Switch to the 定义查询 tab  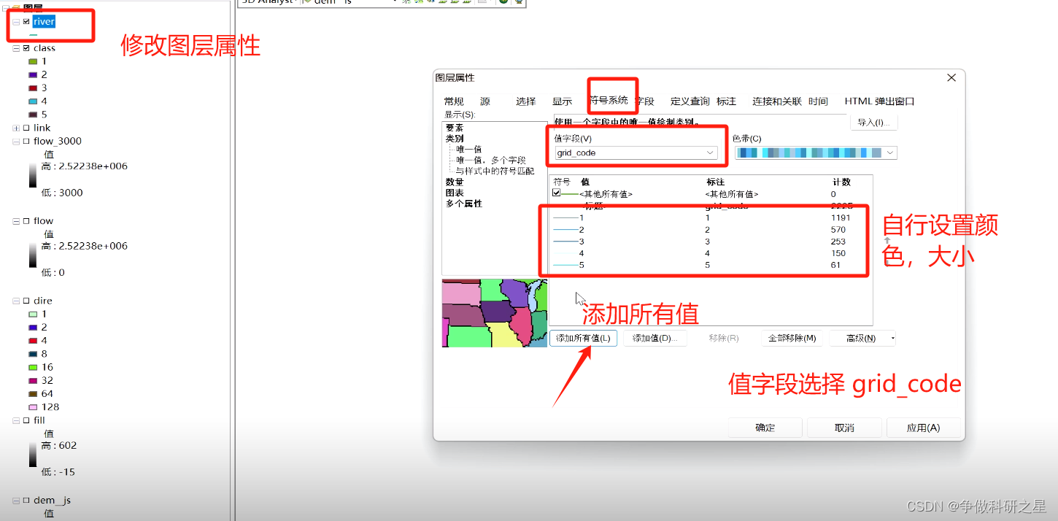point(690,101)
